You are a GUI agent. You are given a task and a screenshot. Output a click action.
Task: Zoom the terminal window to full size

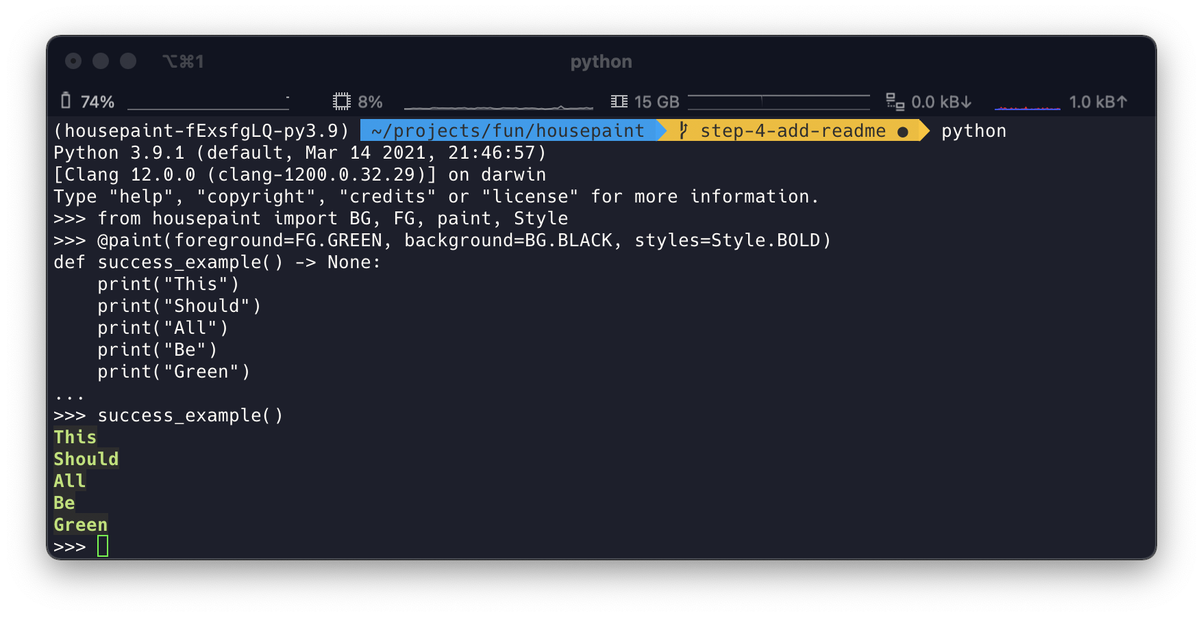click(128, 62)
